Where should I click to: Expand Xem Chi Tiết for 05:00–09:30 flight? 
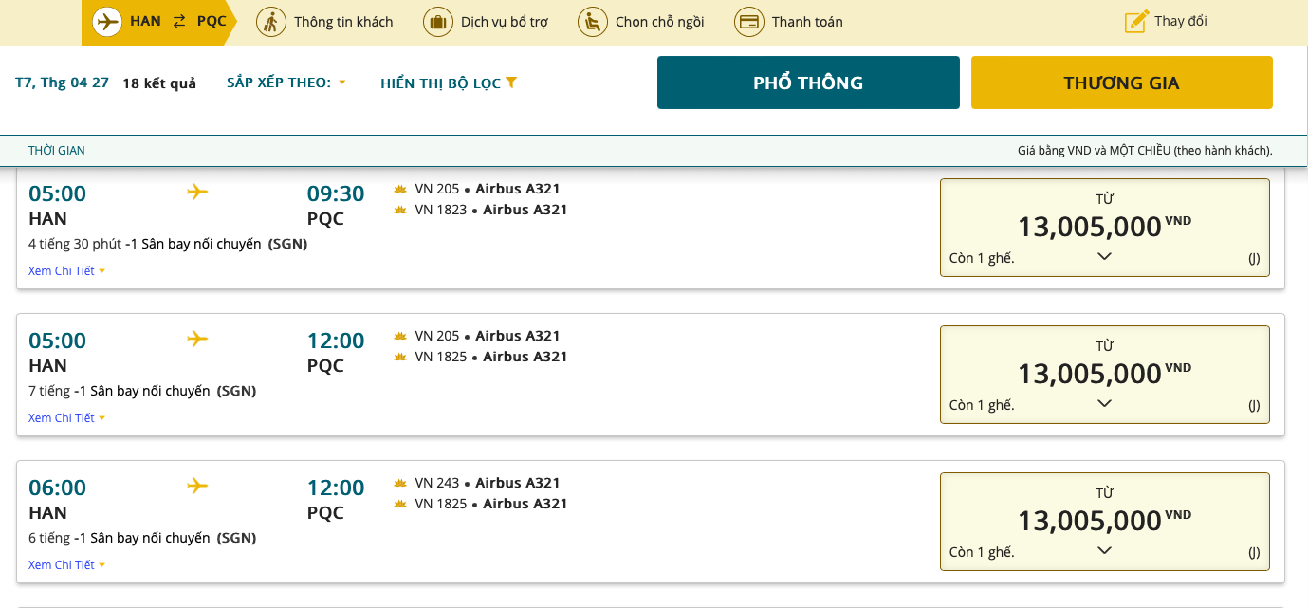66,271
